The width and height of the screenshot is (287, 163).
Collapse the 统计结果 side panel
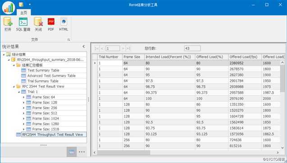[84, 46]
